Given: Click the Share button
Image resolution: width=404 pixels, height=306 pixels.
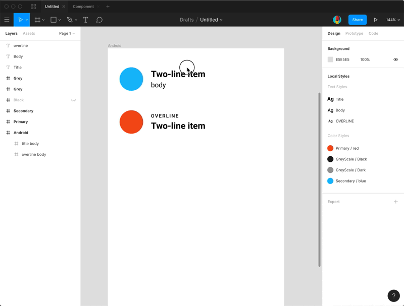Looking at the screenshot, I should pos(358,20).
